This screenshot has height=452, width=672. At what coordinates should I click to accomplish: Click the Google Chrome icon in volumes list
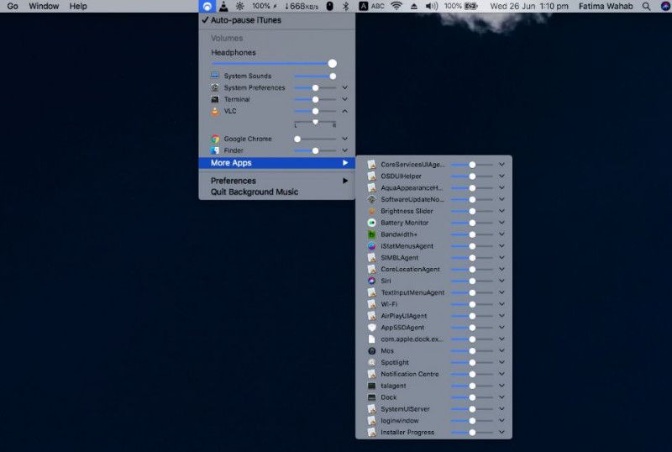coord(215,139)
